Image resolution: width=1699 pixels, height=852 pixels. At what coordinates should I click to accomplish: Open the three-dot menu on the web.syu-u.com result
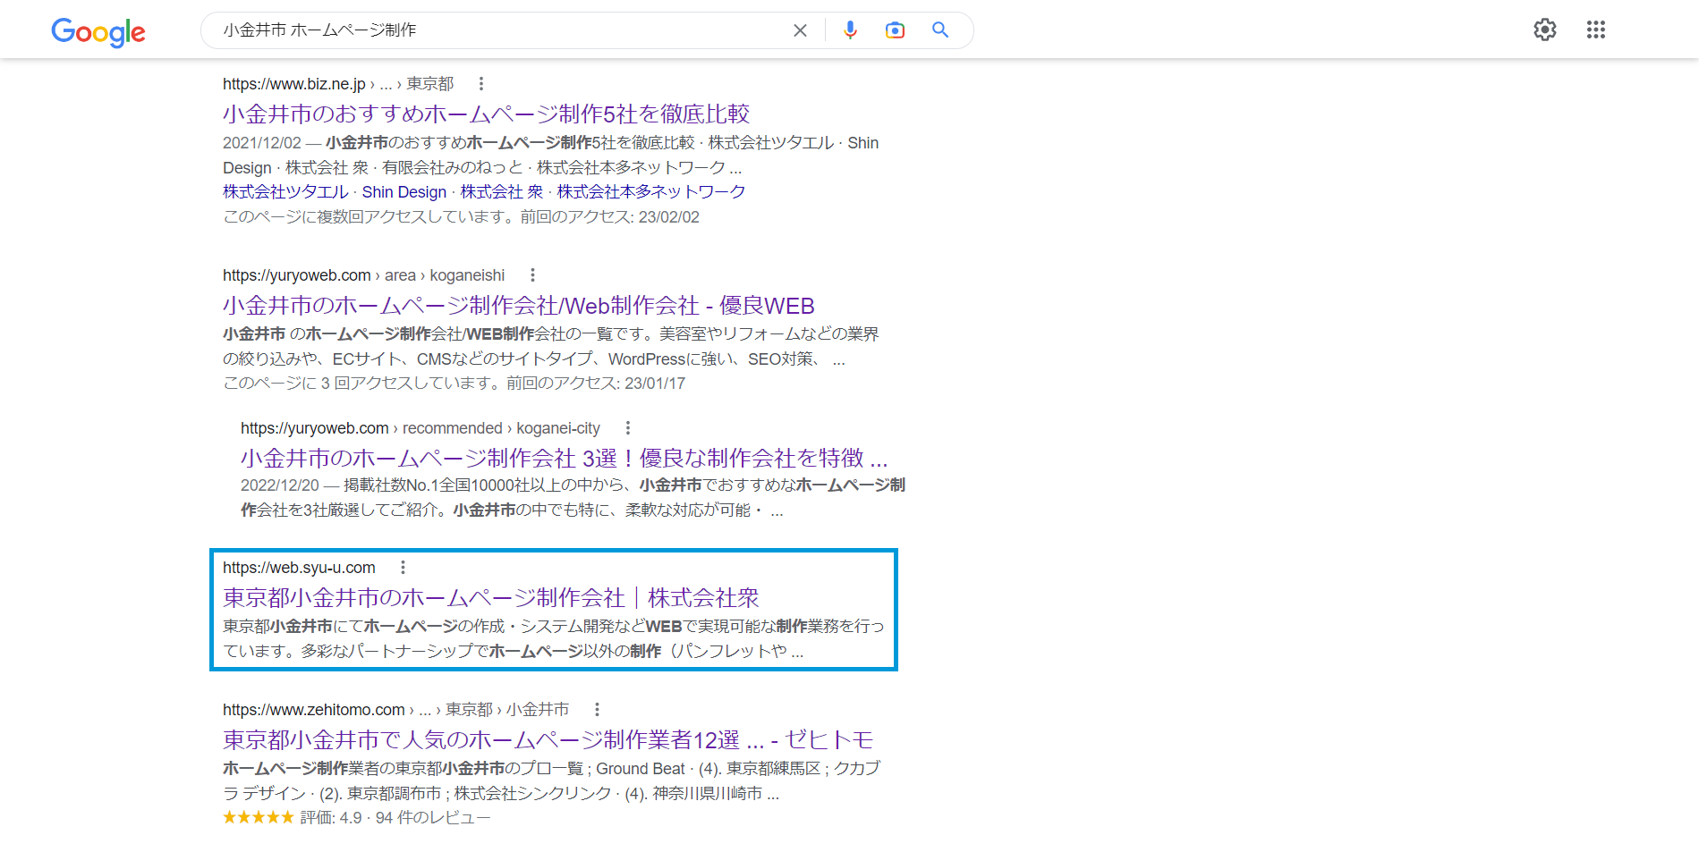point(404,567)
